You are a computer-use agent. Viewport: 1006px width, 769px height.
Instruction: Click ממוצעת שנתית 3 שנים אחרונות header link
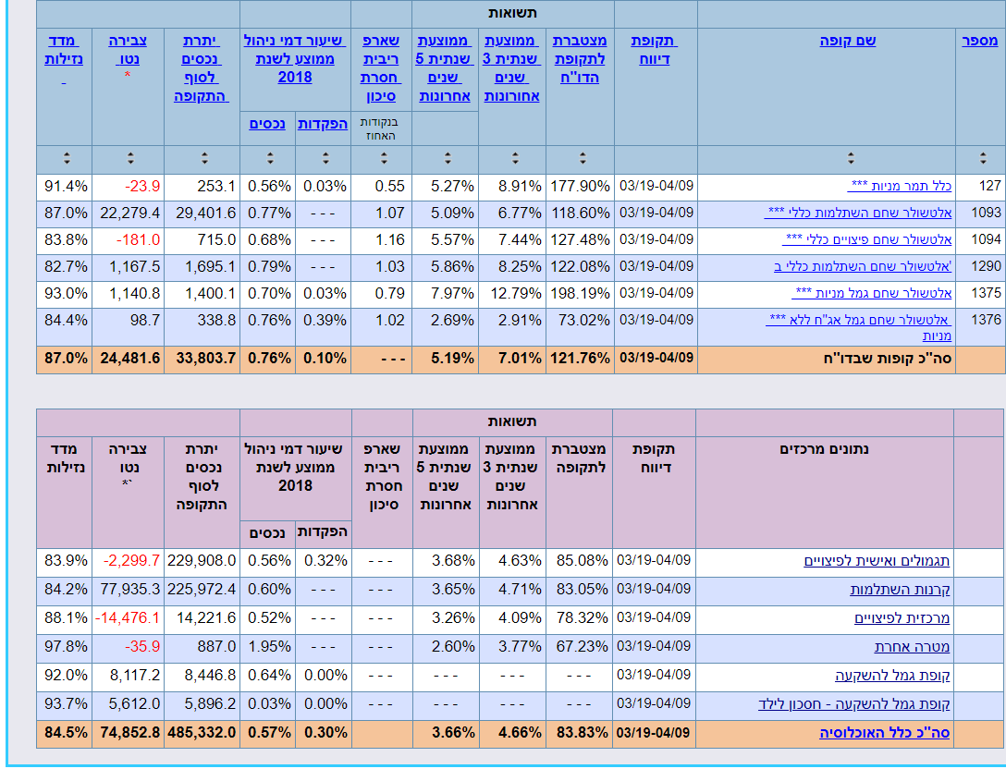[511, 68]
